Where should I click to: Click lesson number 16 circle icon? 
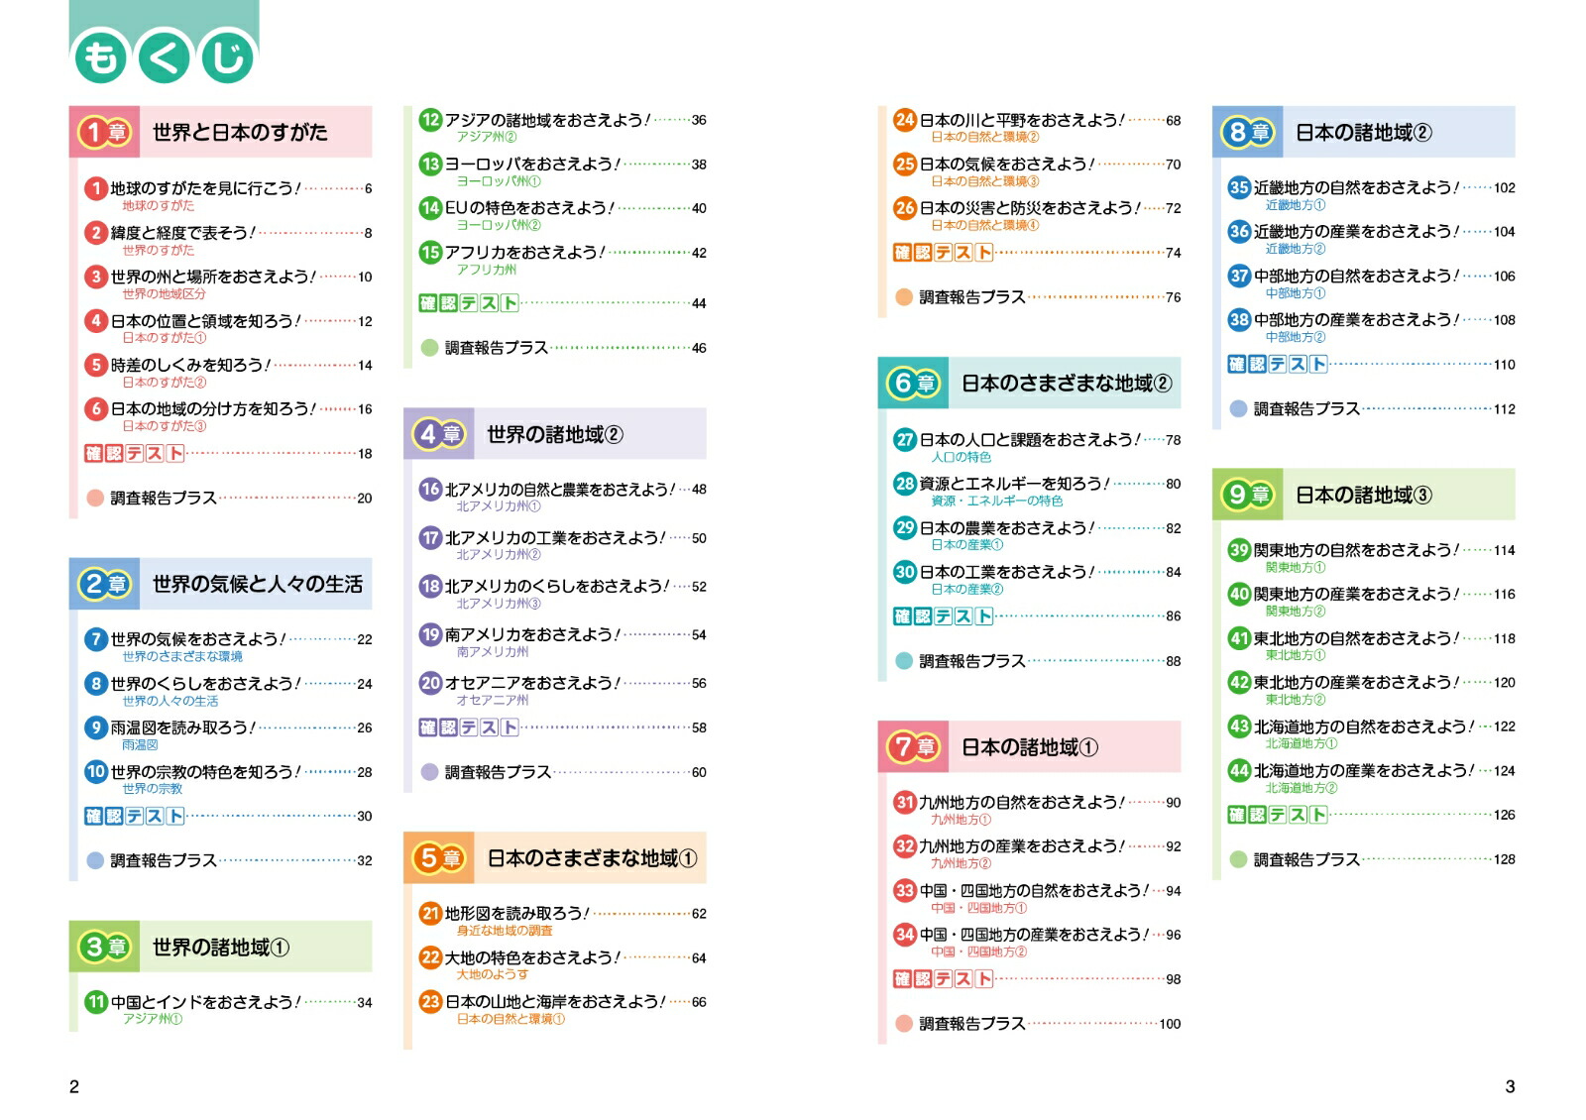pyautogui.click(x=430, y=489)
